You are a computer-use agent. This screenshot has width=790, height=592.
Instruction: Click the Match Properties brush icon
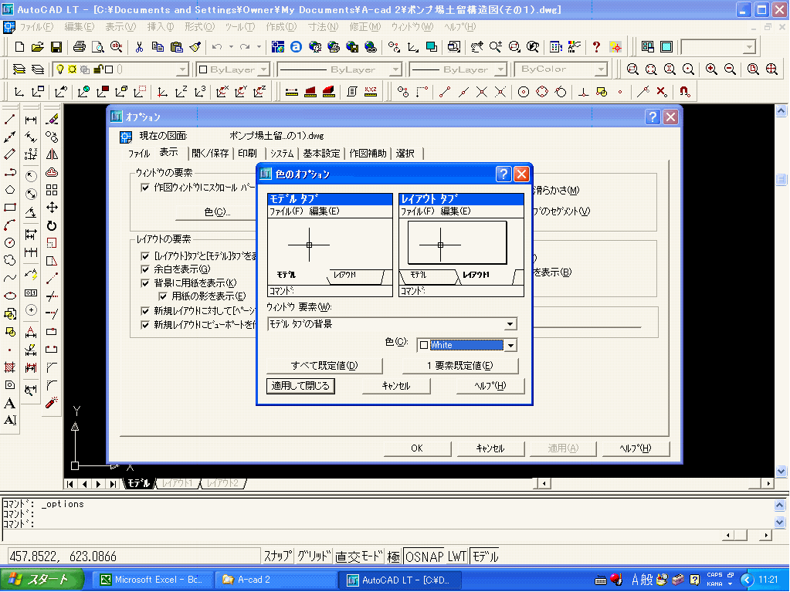coord(195,47)
